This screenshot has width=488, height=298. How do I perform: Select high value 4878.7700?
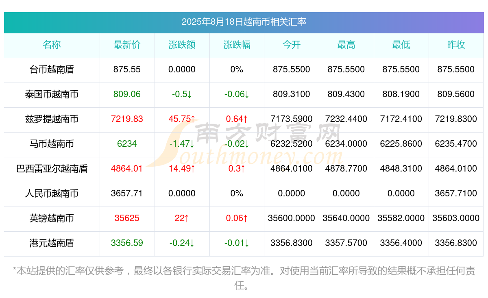(346, 169)
